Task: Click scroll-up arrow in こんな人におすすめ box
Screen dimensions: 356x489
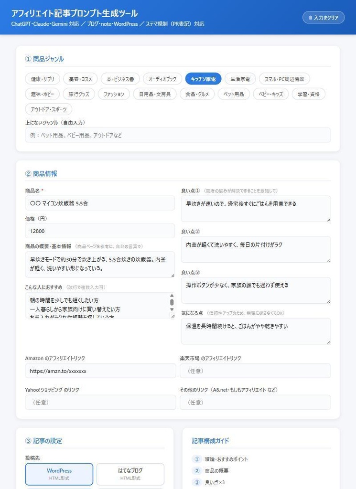Action: pyautogui.click(x=172, y=295)
